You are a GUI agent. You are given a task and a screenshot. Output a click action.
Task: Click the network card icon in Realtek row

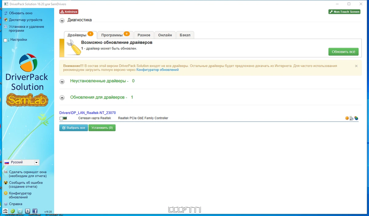click(x=65, y=118)
